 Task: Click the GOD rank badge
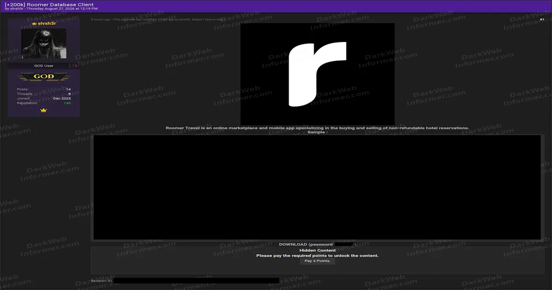click(44, 77)
